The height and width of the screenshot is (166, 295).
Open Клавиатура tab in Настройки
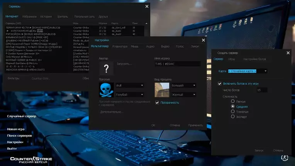pos(120,46)
